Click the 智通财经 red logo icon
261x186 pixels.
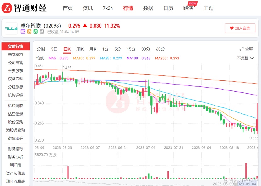(7, 8)
